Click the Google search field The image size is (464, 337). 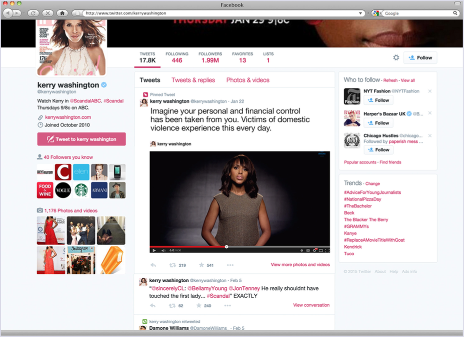[419, 13]
